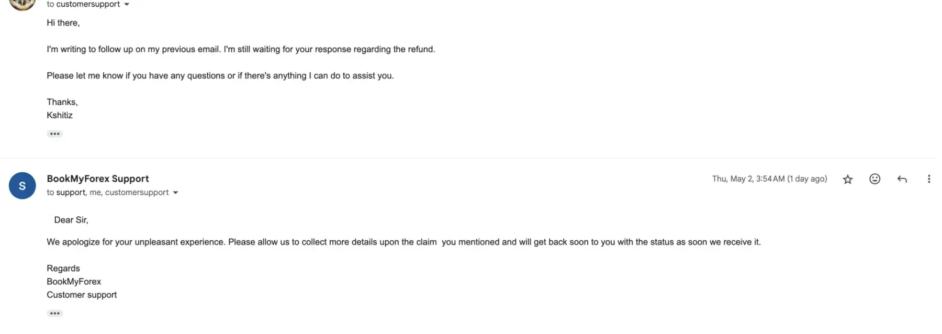Click "to support, me, customersupport" recipient line

point(107,193)
